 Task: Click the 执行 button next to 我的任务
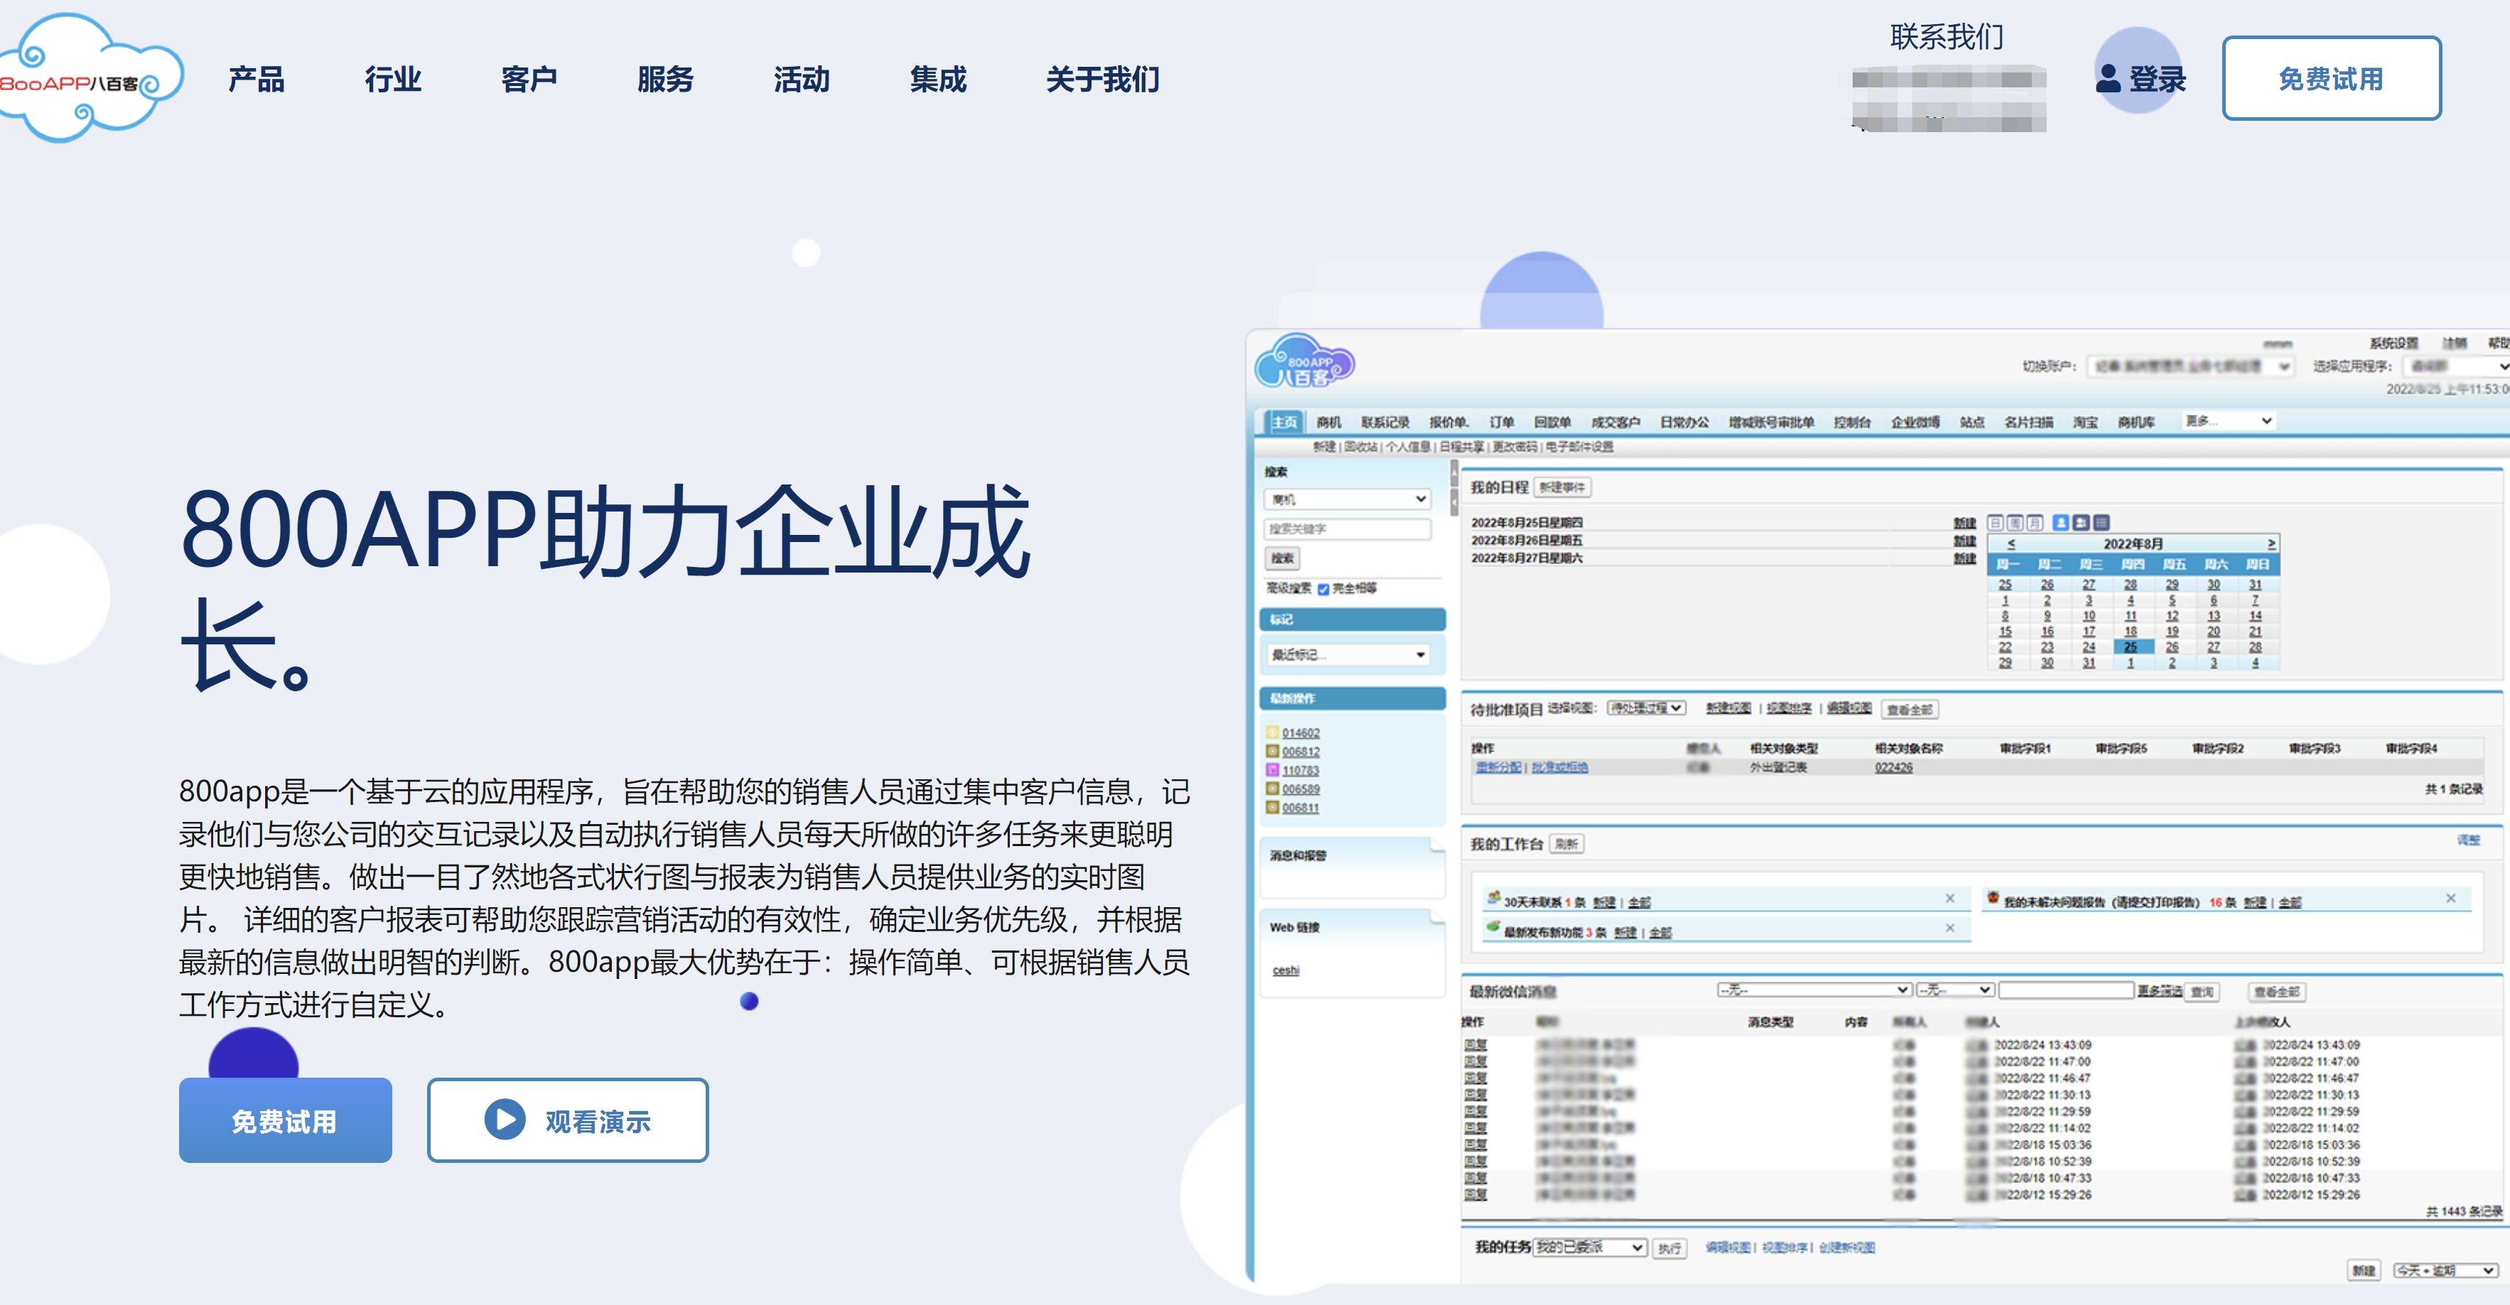[x=1669, y=1248]
